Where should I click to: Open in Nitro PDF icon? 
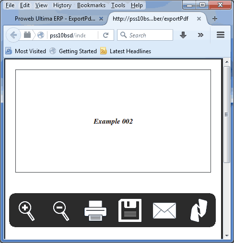[199, 210]
